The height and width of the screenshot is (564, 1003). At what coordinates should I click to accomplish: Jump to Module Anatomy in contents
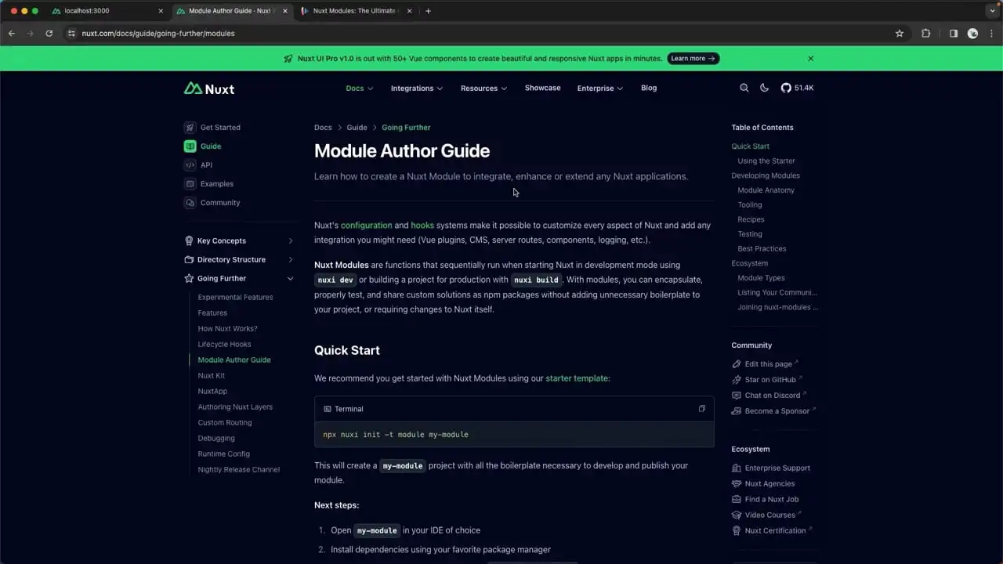click(766, 190)
